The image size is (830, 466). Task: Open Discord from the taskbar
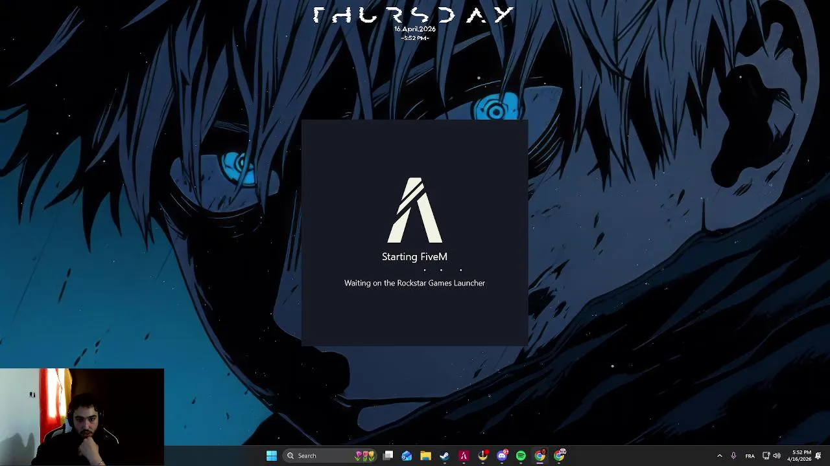pyautogui.click(x=502, y=456)
